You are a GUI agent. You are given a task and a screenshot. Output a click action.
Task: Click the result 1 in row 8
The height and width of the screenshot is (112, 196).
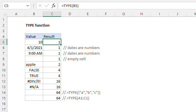52,59
